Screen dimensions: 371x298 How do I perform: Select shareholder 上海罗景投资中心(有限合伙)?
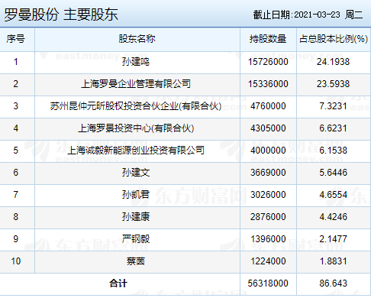[136, 128]
